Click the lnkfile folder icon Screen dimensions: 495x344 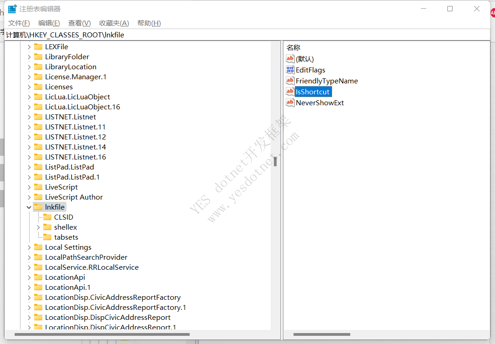(38, 207)
